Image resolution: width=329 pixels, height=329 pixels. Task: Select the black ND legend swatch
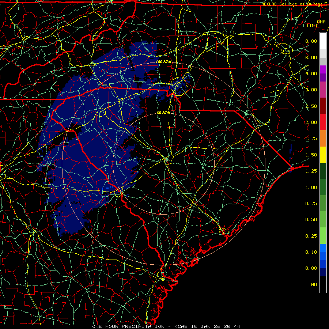323,284
